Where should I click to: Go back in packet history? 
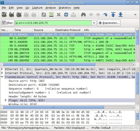tap(91, 14)
